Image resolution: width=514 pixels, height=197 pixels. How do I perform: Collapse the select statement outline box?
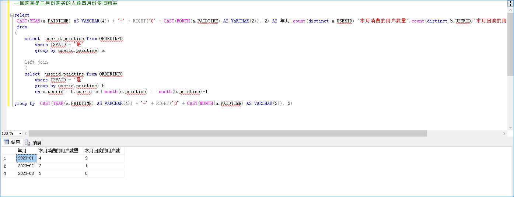[x=12, y=15]
